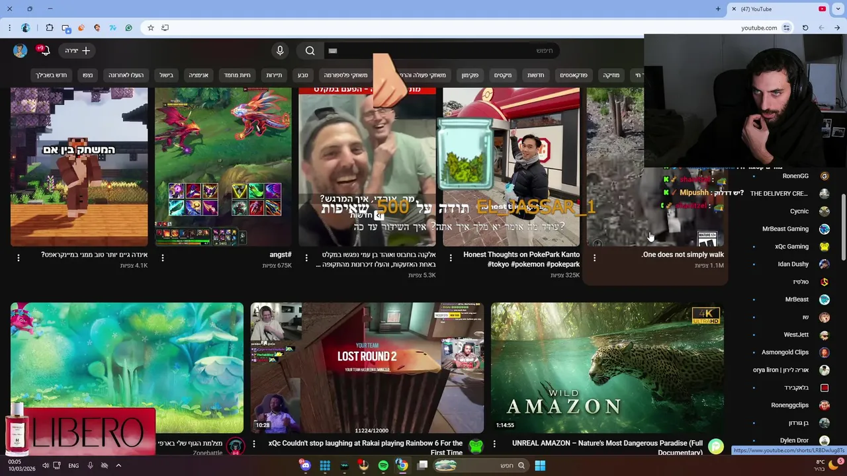Viewport: 847px width, 476px height.
Task: Open weather widget showing 8°C
Action: pos(826,465)
